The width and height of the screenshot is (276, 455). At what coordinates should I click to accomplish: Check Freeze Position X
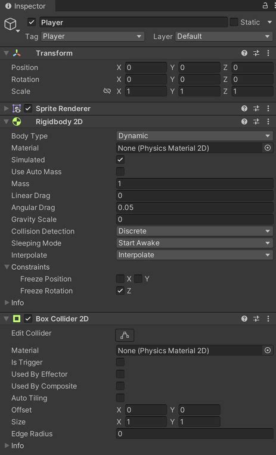tap(120, 279)
